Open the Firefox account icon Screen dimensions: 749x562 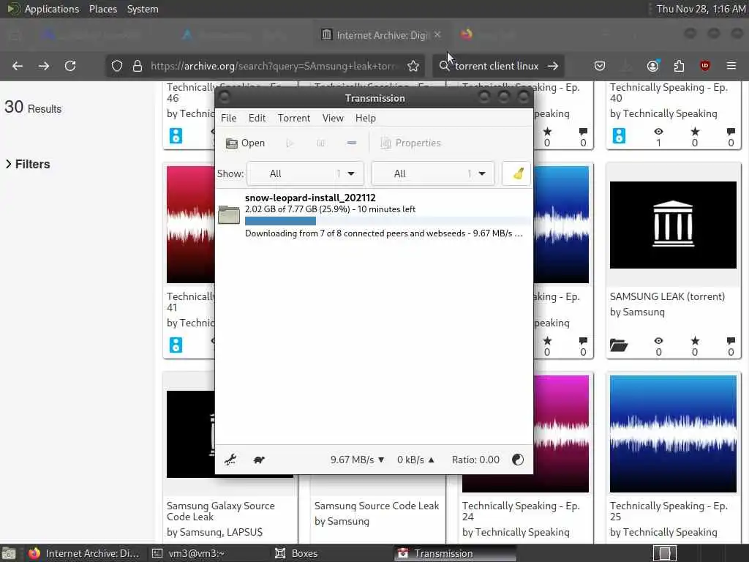click(x=652, y=66)
